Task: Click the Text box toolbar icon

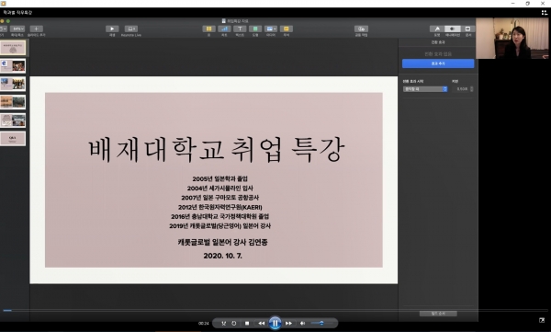Action: tap(240, 29)
